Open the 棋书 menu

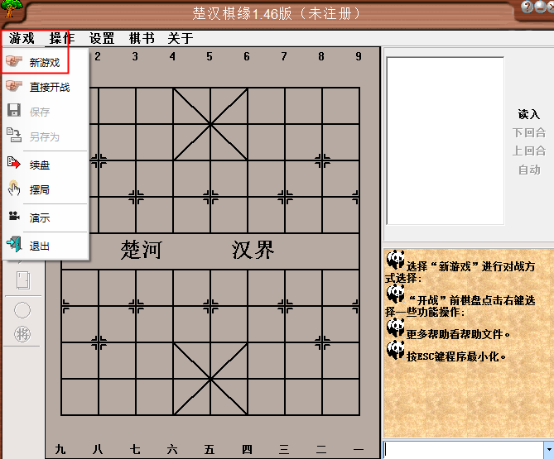142,38
